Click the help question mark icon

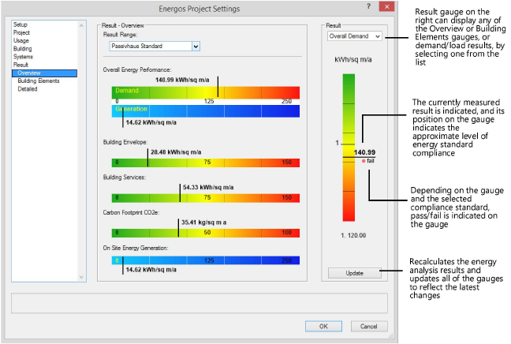pyautogui.click(x=368, y=8)
